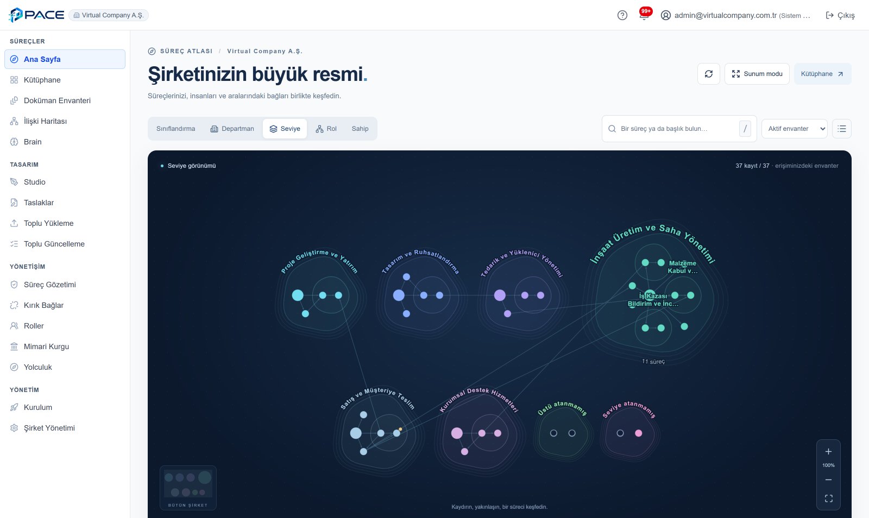Image resolution: width=869 pixels, height=518 pixels.
Task: Focus the process search field
Action: (679, 129)
